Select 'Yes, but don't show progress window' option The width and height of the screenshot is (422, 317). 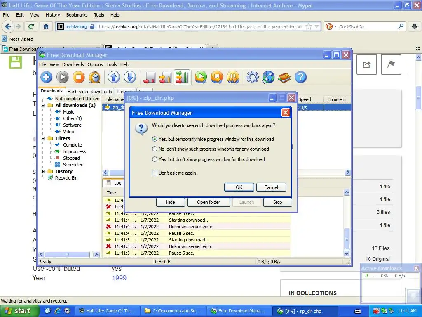155,159
